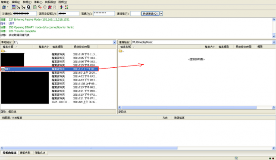The height and width of the screenshot is (160, 276).
Task: Click the transfer queue scroll-left arrow
Action: tap(2, 148)
